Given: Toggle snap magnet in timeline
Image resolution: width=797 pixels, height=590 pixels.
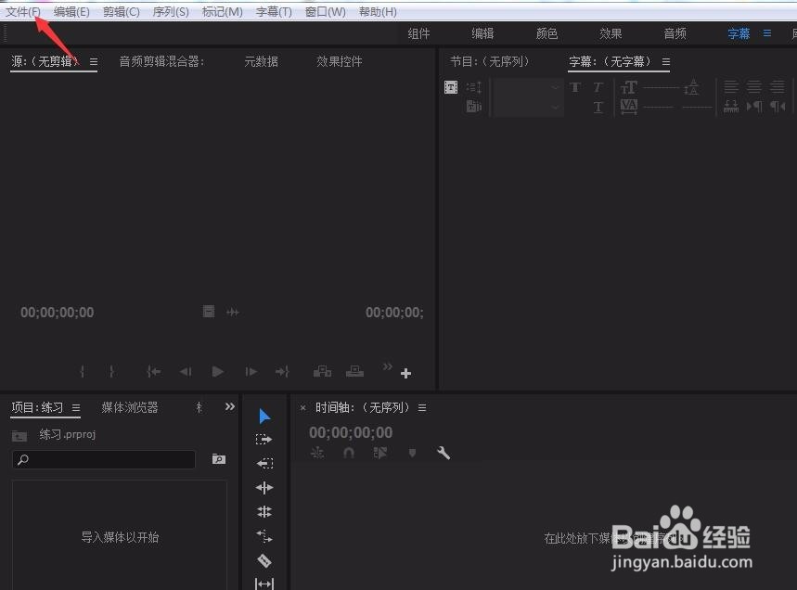Looking at the screenshot, I should 349,453.
